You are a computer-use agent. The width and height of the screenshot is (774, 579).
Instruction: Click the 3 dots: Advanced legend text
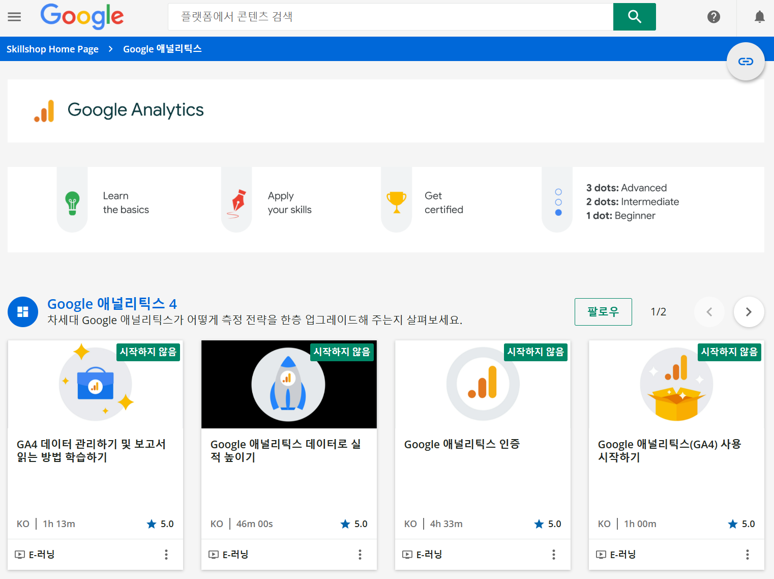pos(626,188)
